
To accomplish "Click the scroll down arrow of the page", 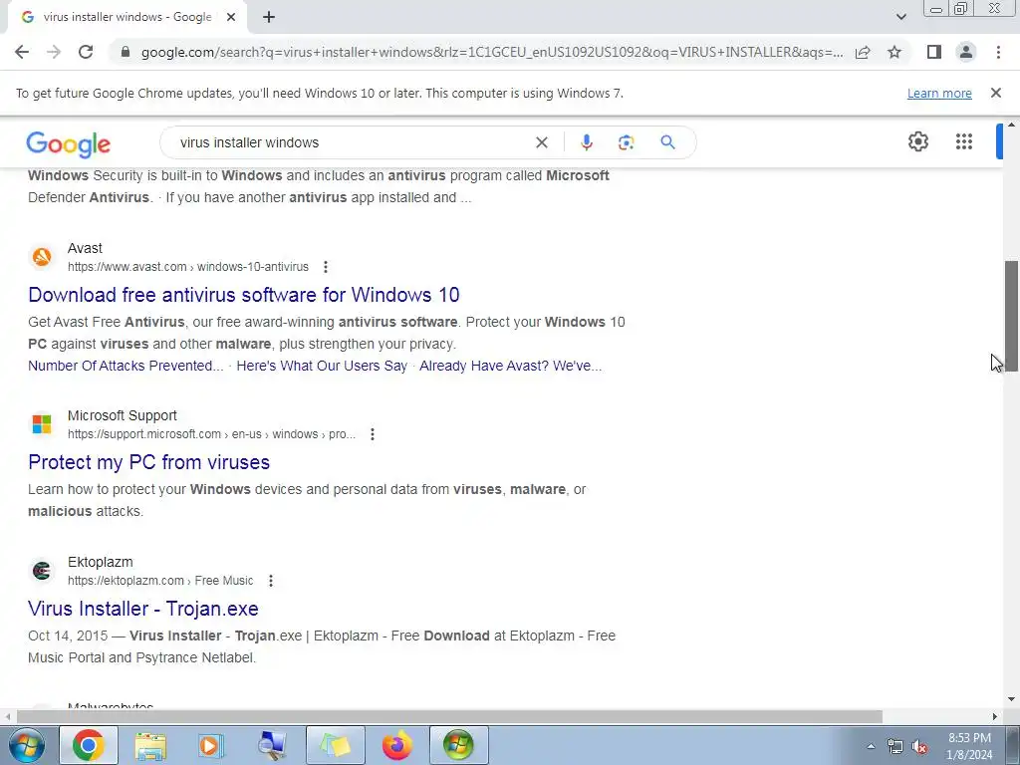I will tap(1011, 699).
